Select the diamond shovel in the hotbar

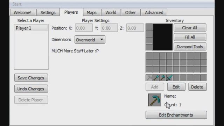click(156, 78)
